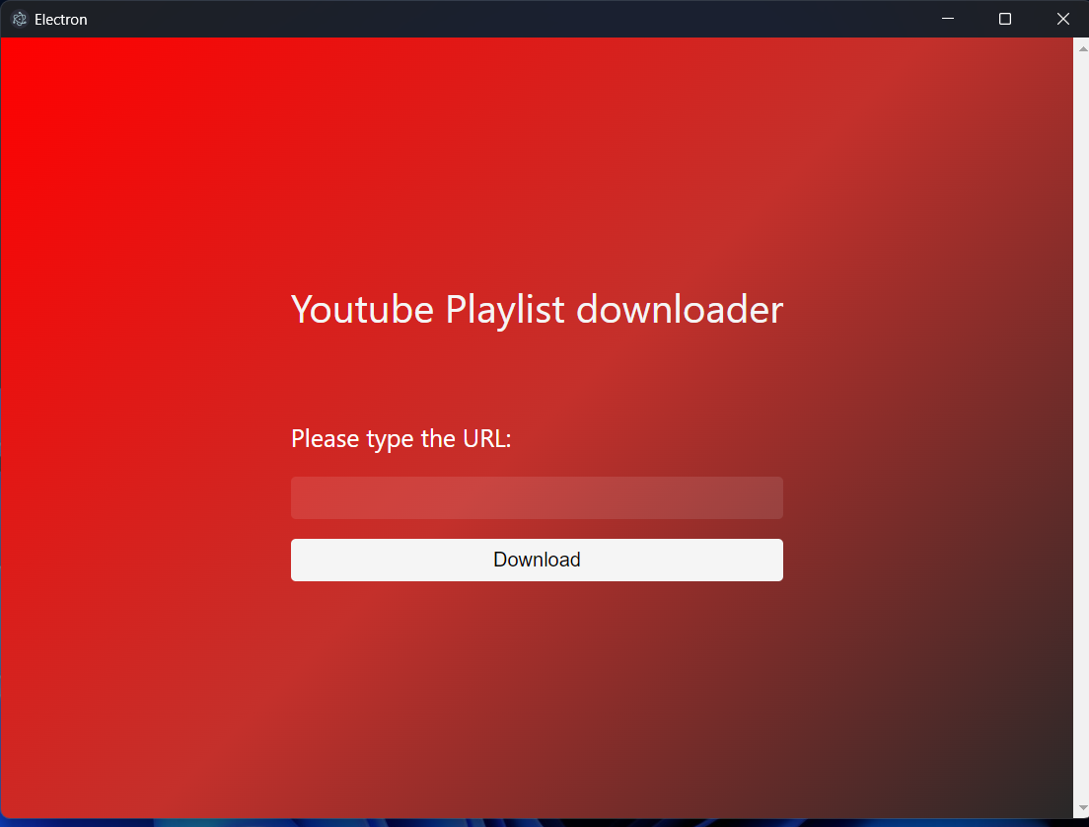Close the Electron window
This screenshot has height=827, width=1089.
1062,19
